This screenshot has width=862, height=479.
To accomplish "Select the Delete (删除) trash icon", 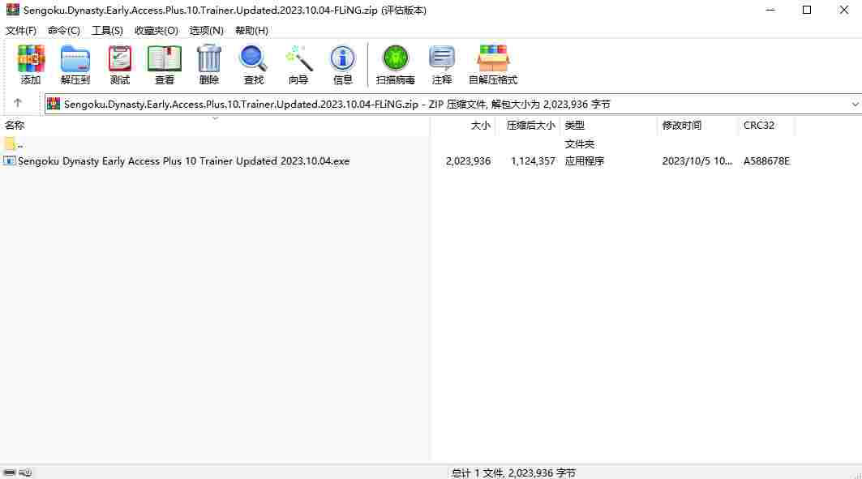I will tap(209, 64).
